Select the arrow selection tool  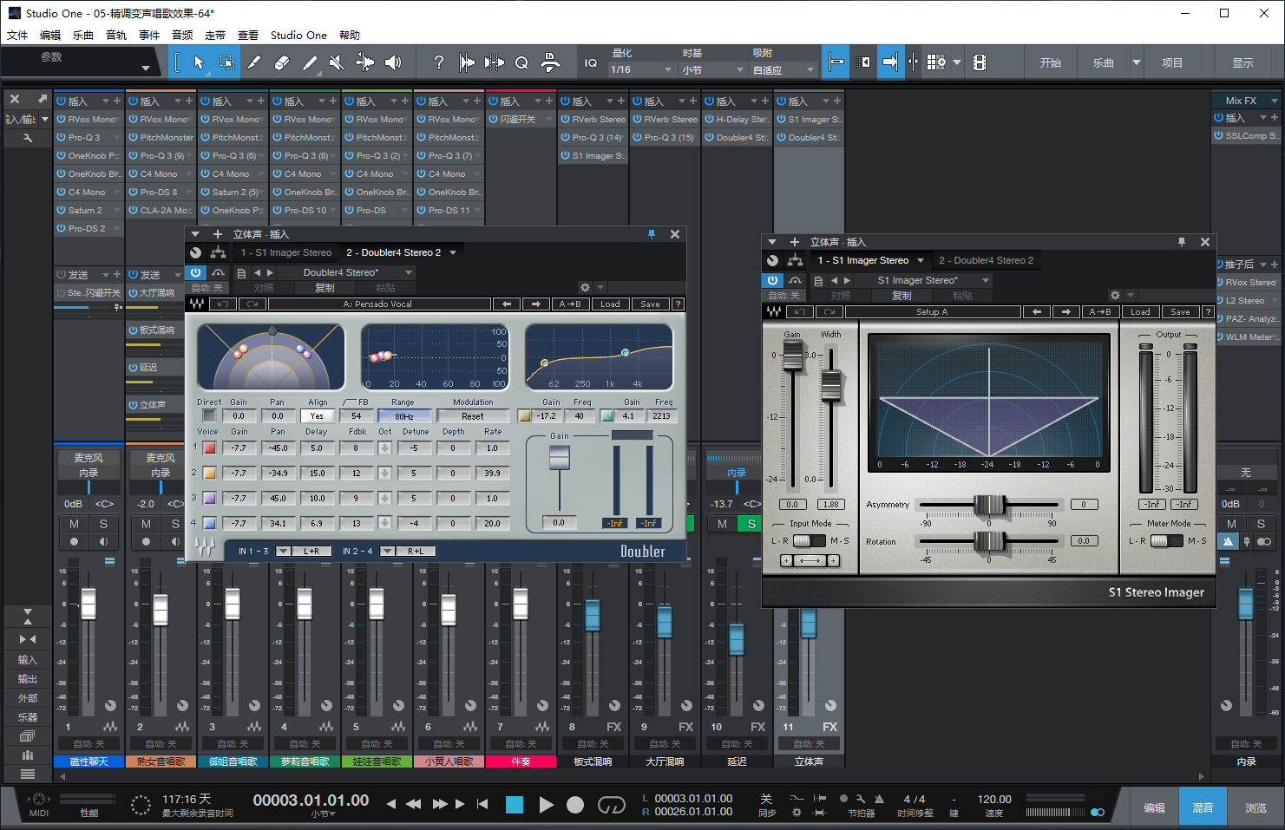click(x=200, y=62)
